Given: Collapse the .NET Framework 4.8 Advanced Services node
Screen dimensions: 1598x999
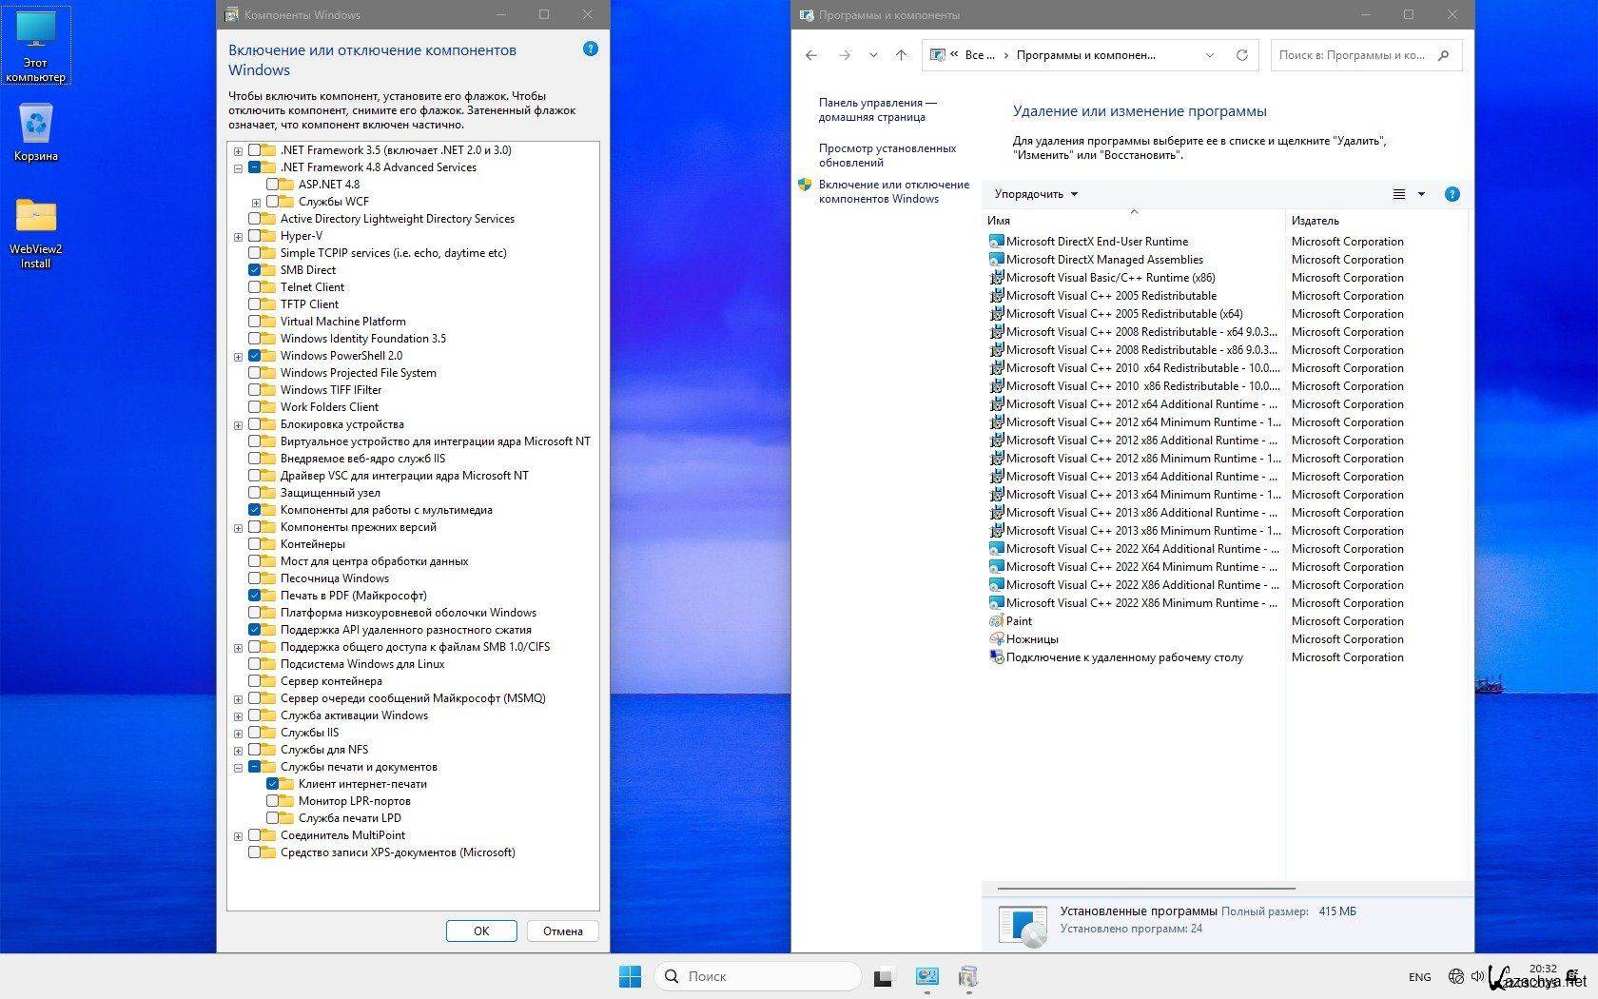Looking at the screenshot, I should [238, 168].
